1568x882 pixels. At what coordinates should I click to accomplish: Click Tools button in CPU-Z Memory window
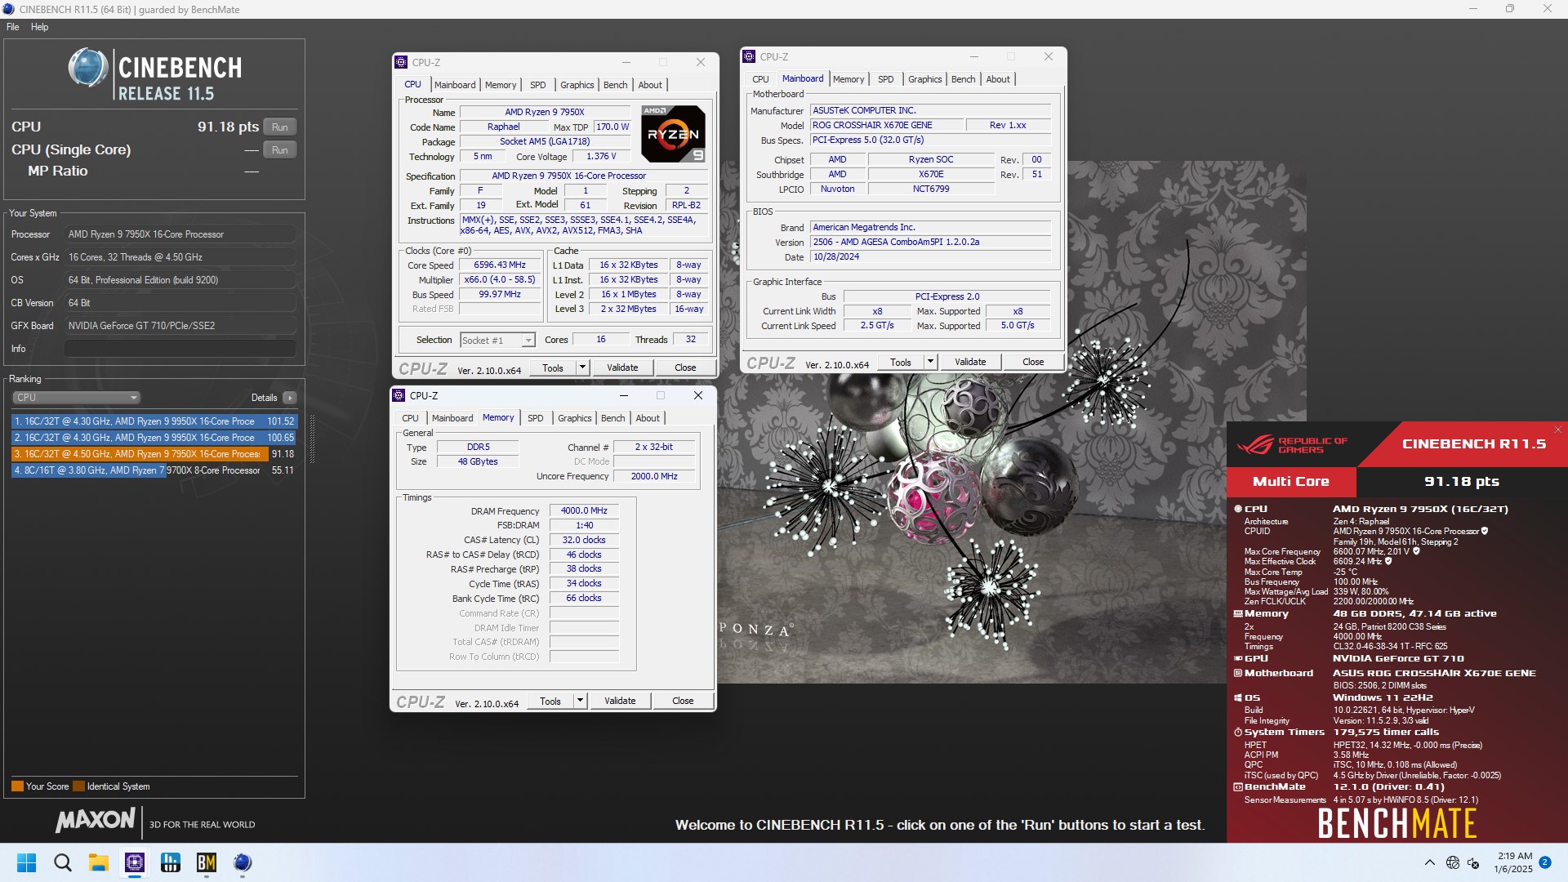click(x=550, y=701)
